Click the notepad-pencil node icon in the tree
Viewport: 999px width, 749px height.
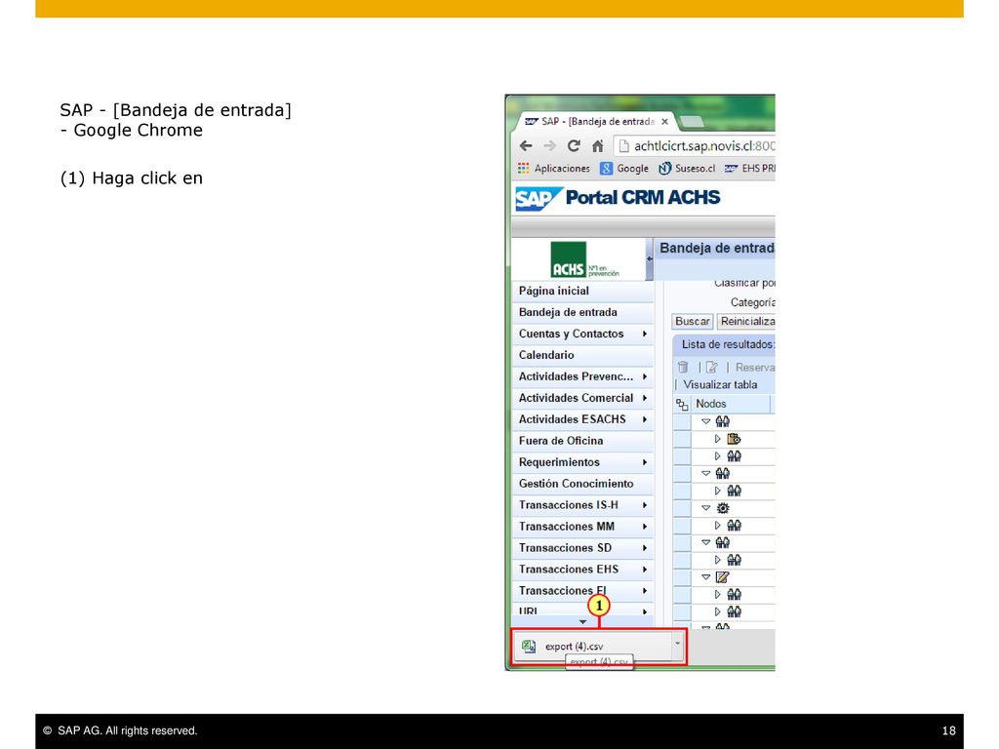(x=723, y=577)
